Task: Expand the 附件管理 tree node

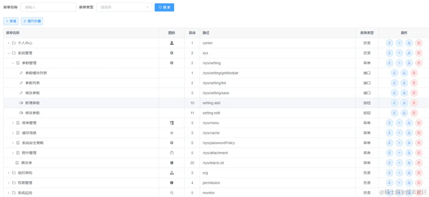Action: 13,153
